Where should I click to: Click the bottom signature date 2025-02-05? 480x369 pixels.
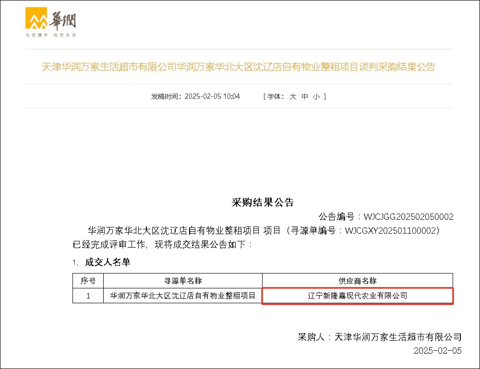coord(437,351)
